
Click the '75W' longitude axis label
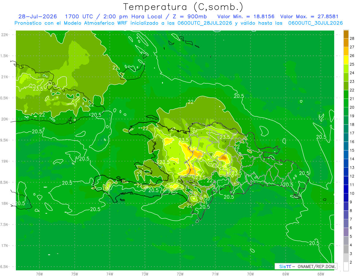(x=75, y=274)
